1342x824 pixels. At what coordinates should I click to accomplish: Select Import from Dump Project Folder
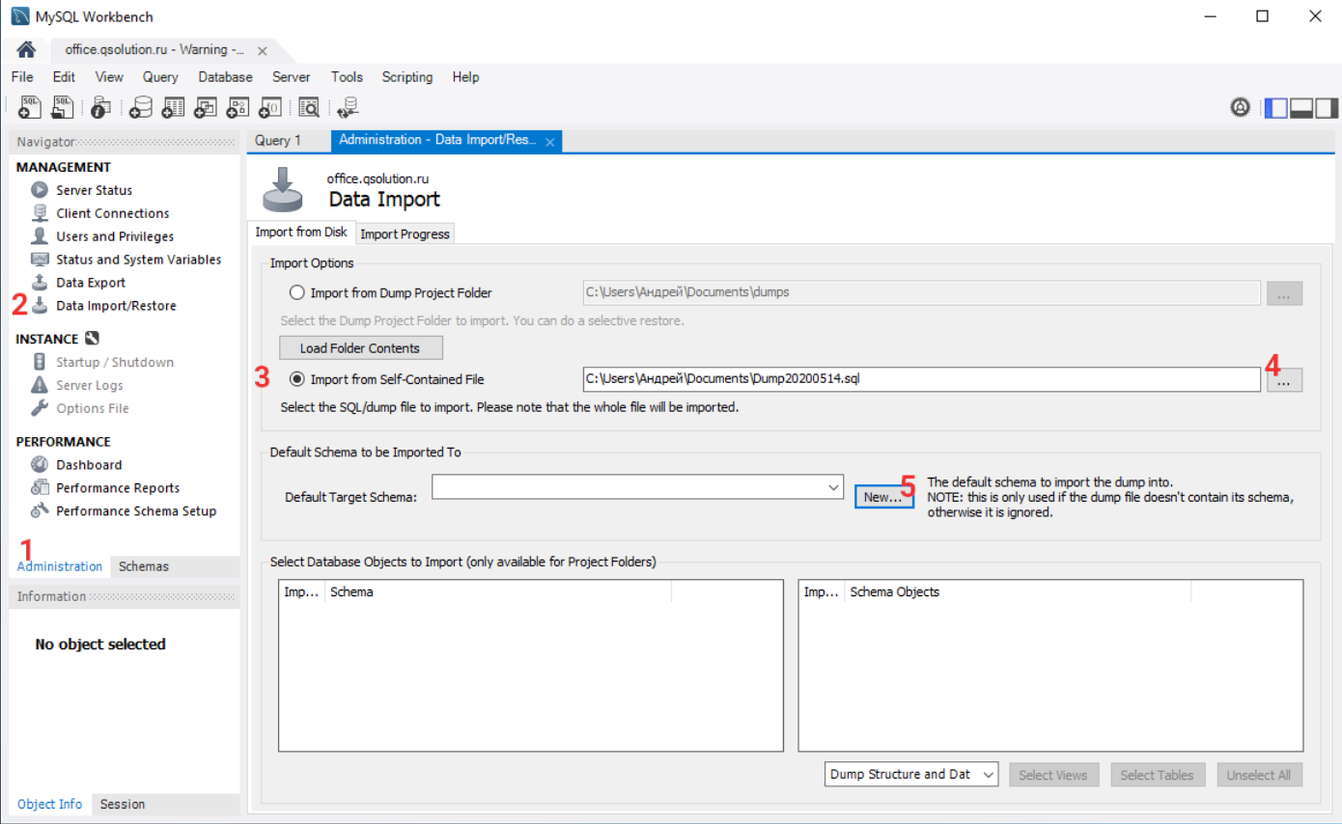coord(297,292)
